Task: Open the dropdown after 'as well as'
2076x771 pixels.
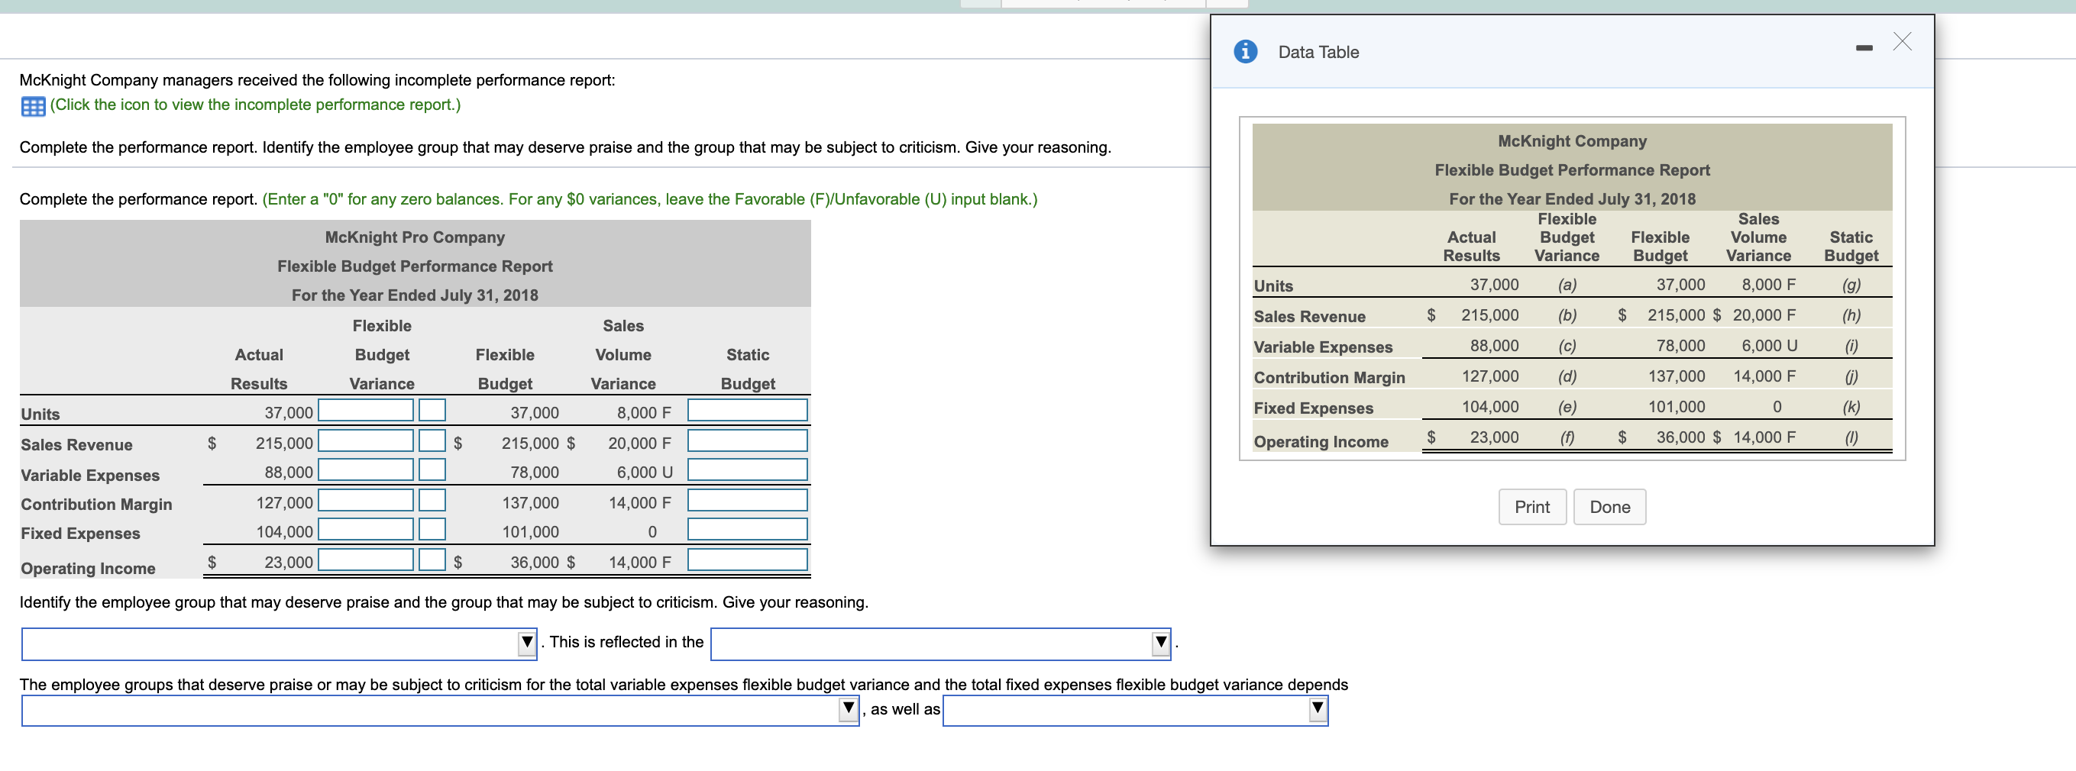Action: click(x=1135, y=711)
